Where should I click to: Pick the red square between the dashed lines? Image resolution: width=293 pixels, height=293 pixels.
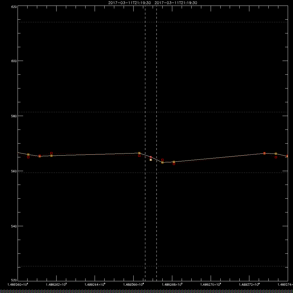click(151, 157)
